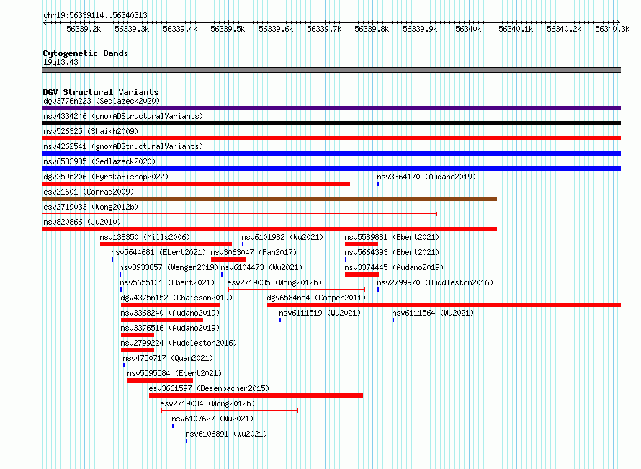Select the nsv6106891 (Wu2021) variant
The width and height of the screenshot is (641, 469).
[187, 441]
